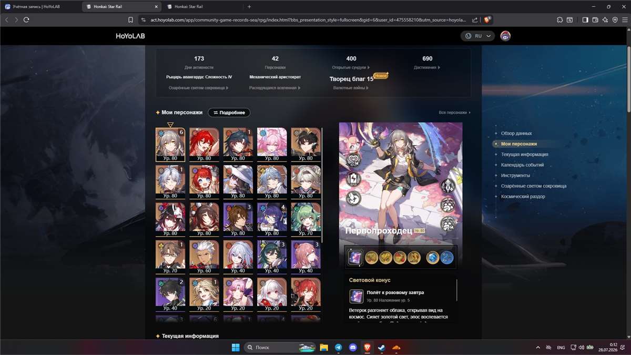Viewport: 631px width, 355px height.
Task: Click the HoYoLAB logo
Action: (x=130, y=36)
